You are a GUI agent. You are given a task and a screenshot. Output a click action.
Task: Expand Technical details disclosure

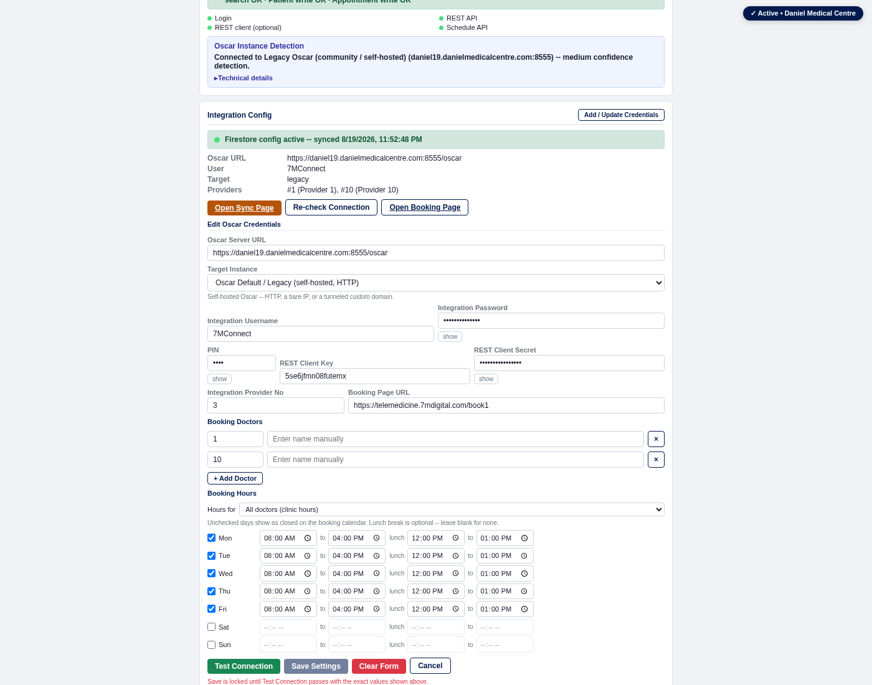tap(244, 78)
